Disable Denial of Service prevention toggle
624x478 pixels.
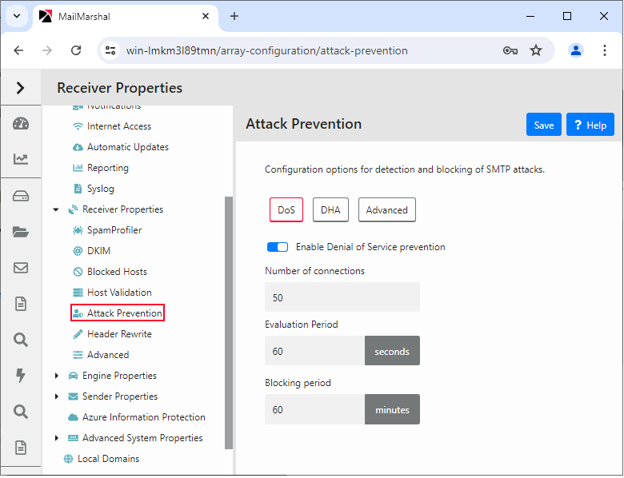277,247
